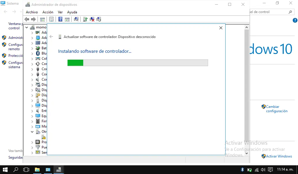Expand the Ent category node
The image size is (298, 174).
point(32,111)
